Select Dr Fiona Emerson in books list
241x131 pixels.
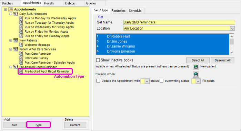[163, 51]
